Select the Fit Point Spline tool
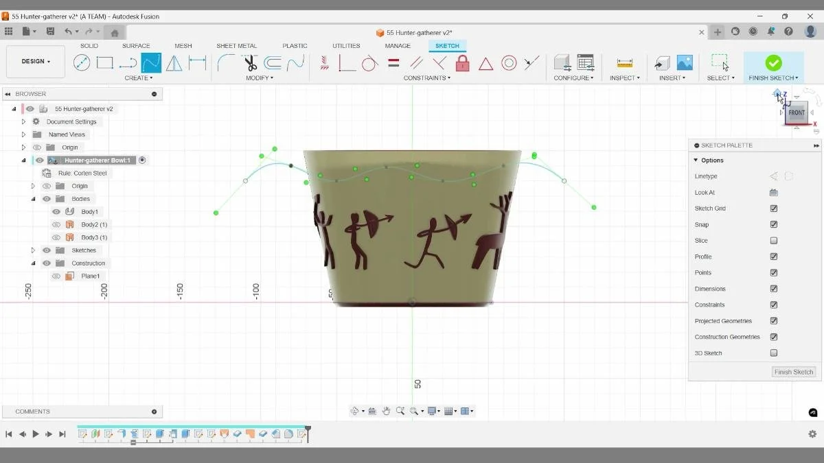The height and width of the screenshot is (463, 824). click(x=151, y=62)
